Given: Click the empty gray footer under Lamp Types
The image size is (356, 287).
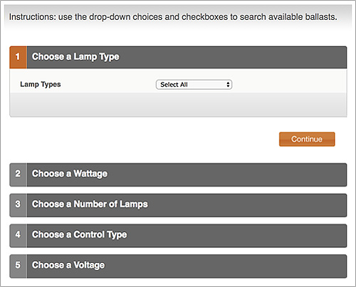Looking at the screenshot, I should pyautogui.click(x=178, y=105).
